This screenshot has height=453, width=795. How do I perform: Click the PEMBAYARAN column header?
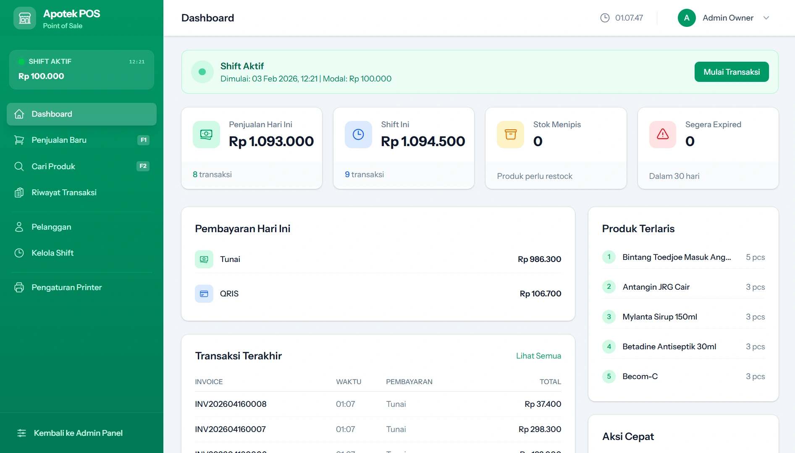(x=409, y=382)
